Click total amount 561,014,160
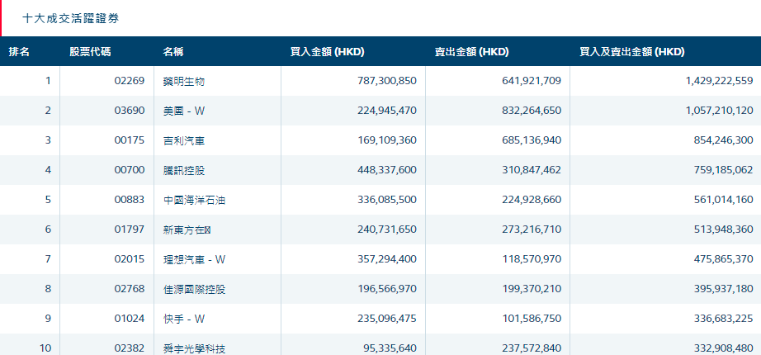The image size is (761, 355). pos(723,200)
